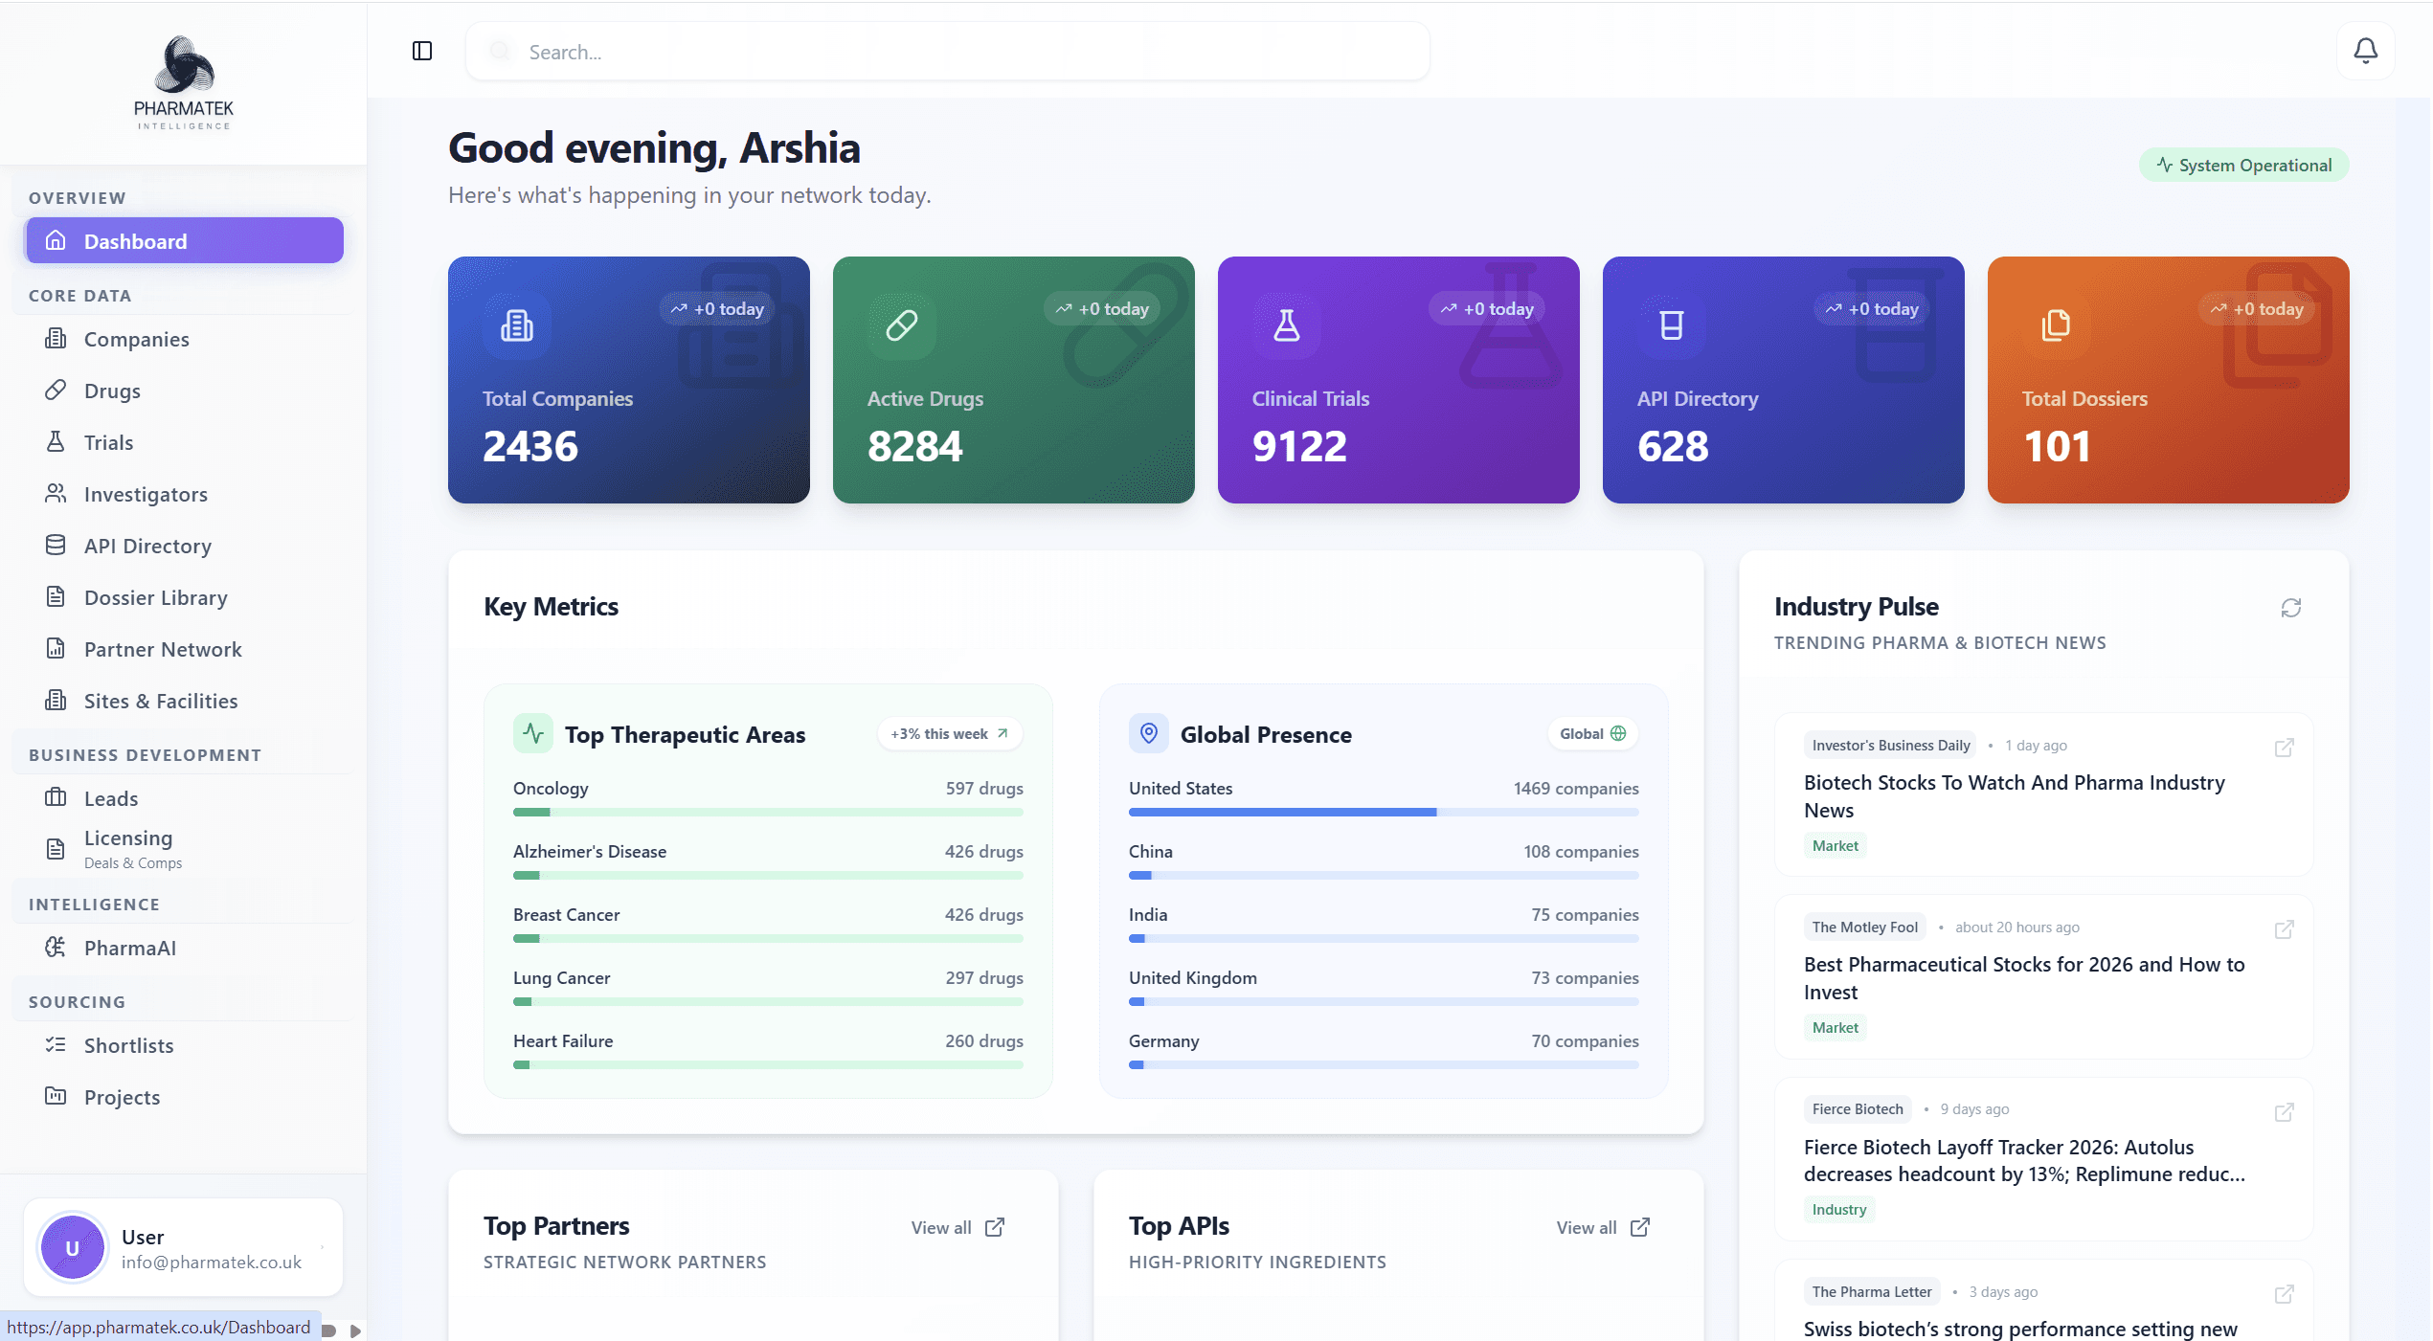Click the Shortlists checklist icon
This screenshot has height=1341, width=2433.
point(56,1045)
